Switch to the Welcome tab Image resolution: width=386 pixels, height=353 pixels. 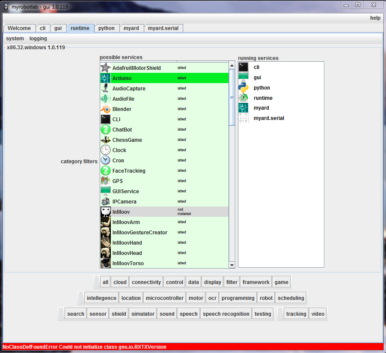(19, 28)
